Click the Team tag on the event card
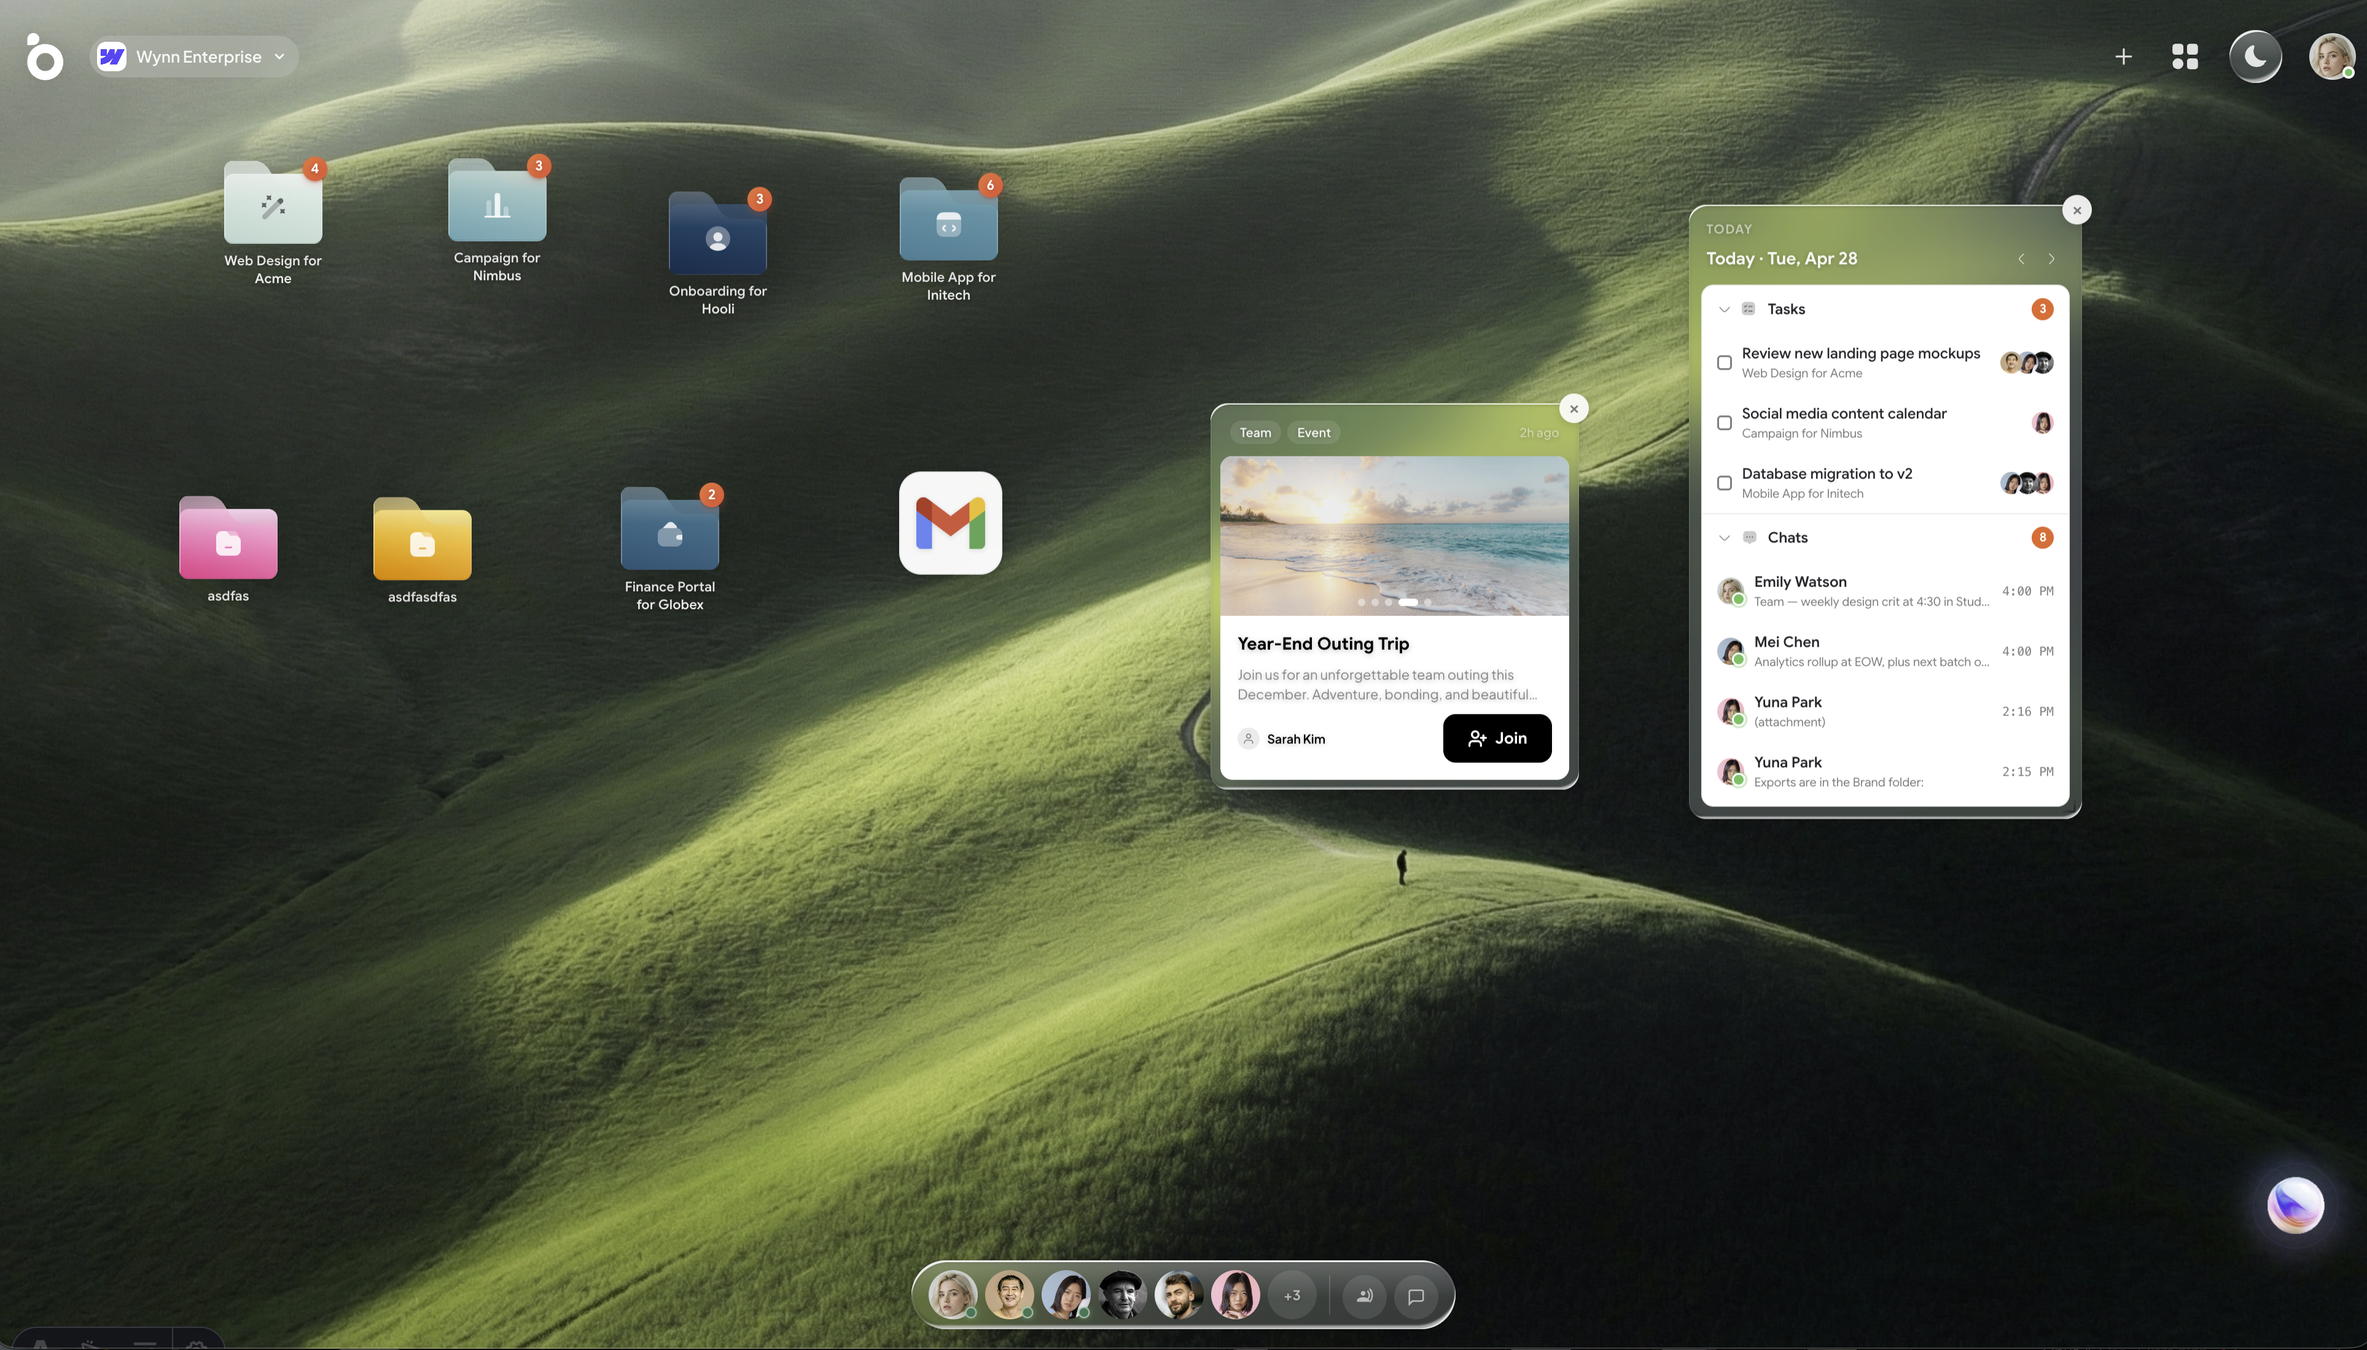 [x=1255, y=432]
